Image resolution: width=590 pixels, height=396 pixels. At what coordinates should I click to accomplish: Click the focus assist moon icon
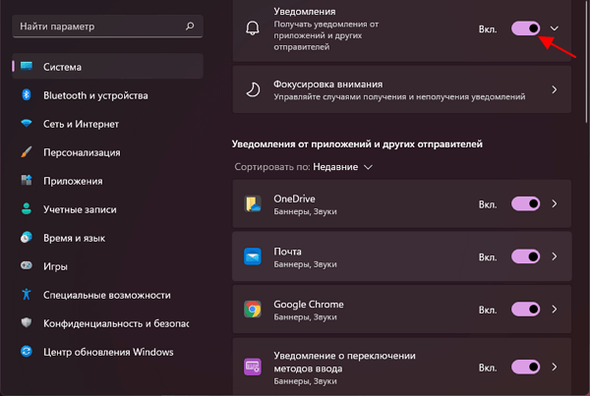point(253,89)
